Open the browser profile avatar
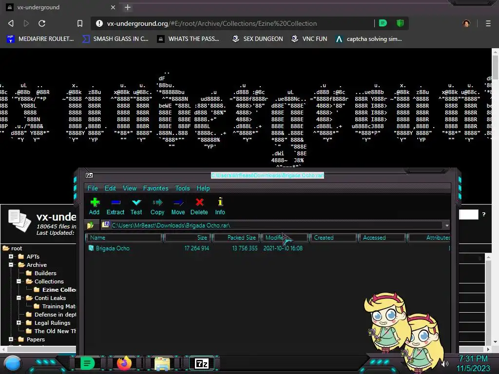 coord(466,23)
